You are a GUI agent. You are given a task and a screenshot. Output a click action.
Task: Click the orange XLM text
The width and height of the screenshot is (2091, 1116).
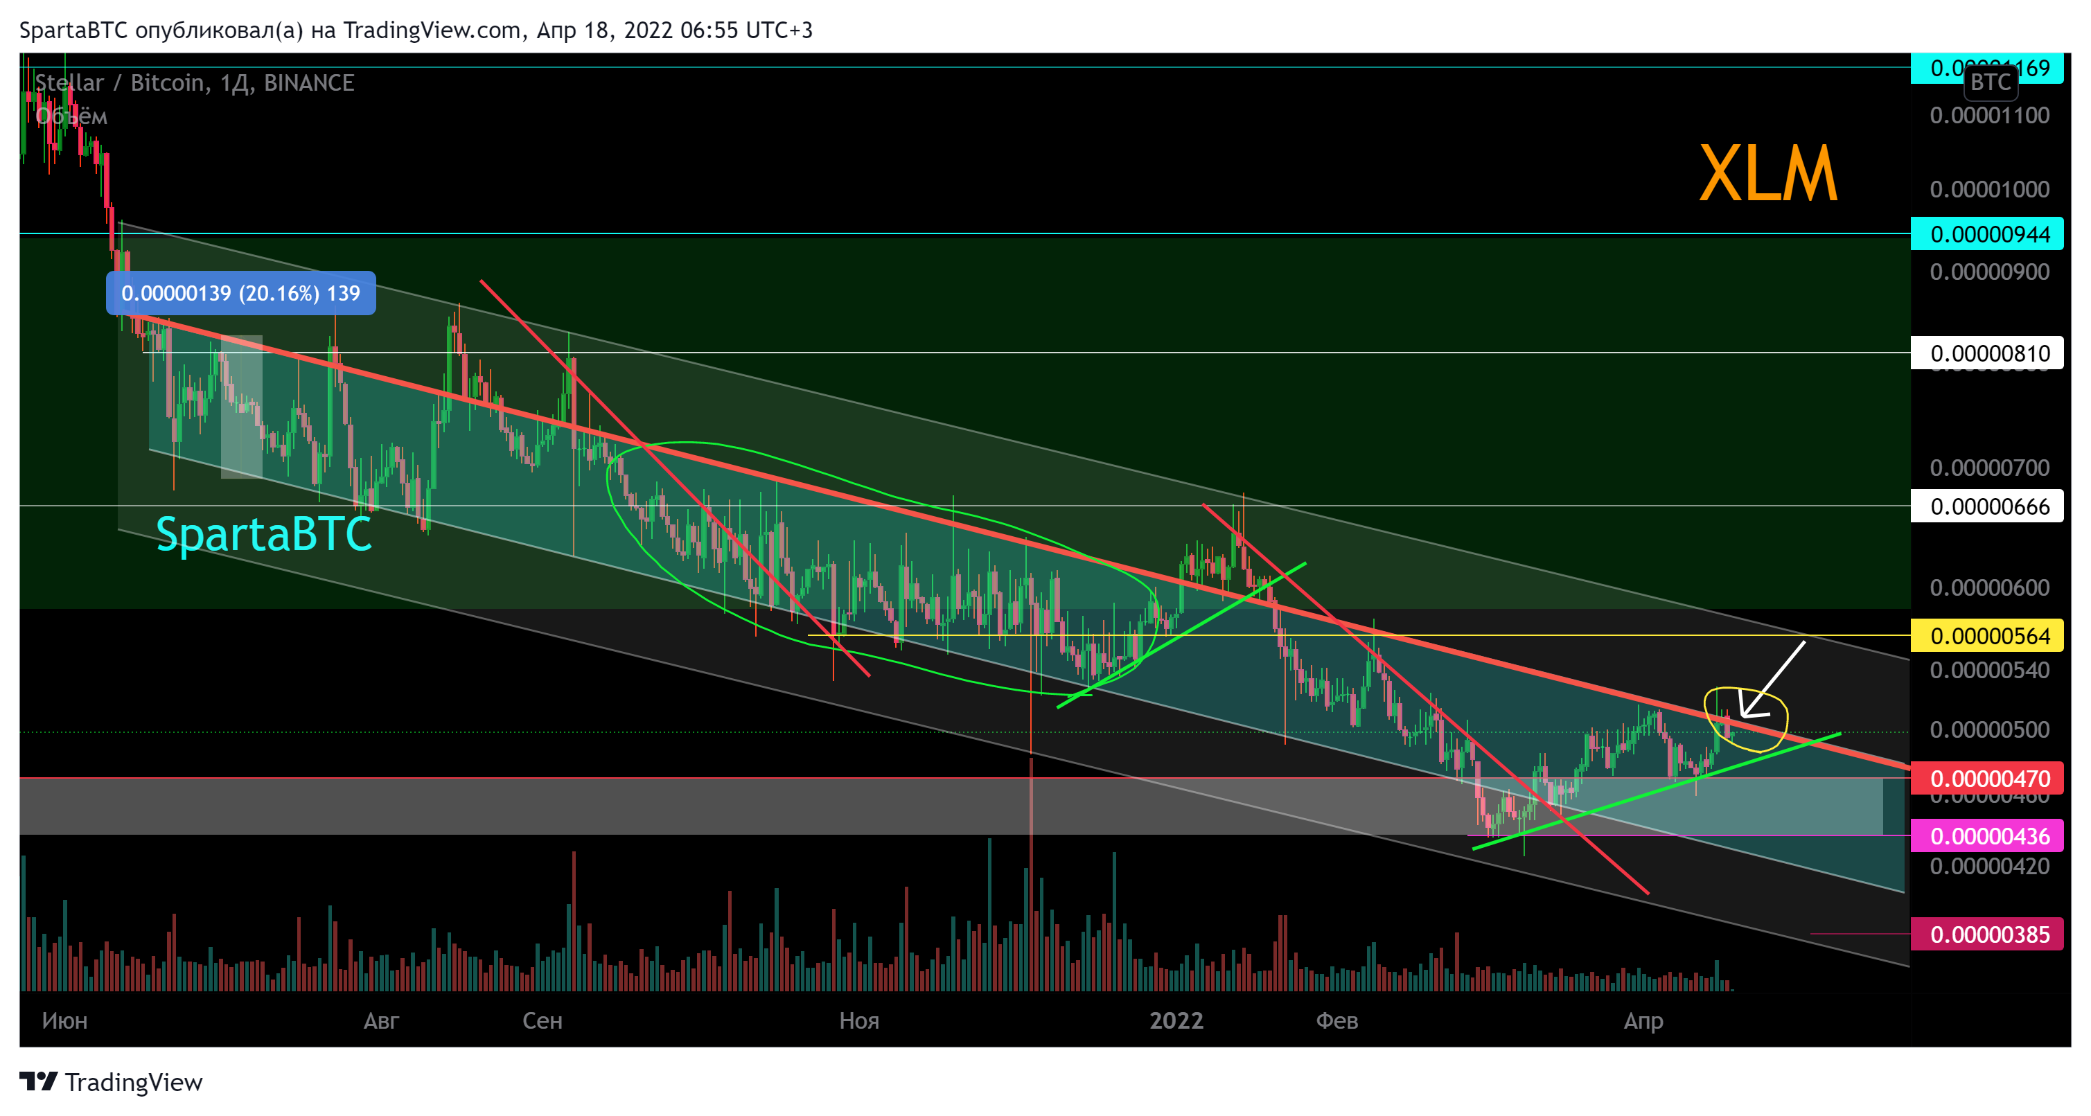click(1768, 174)
